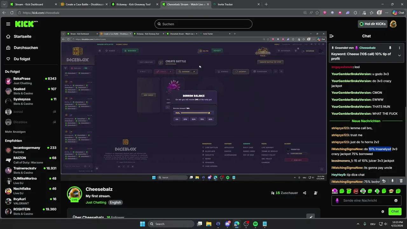Open browser extensions puzzle icon
Viewport: 407px width, 229px height.
[x=355, y=13]
